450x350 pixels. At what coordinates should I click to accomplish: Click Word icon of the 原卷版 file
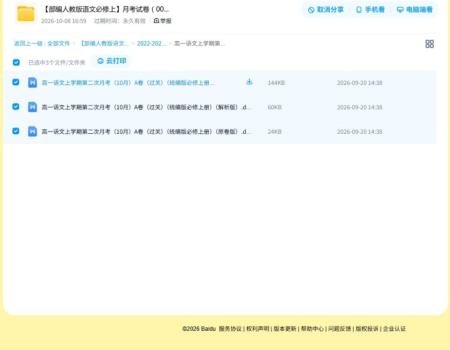coord(33,131)
